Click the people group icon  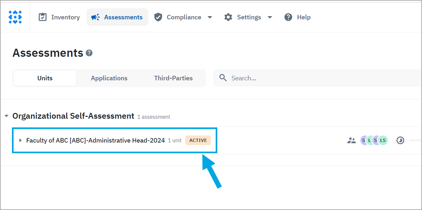pos(351,140)
